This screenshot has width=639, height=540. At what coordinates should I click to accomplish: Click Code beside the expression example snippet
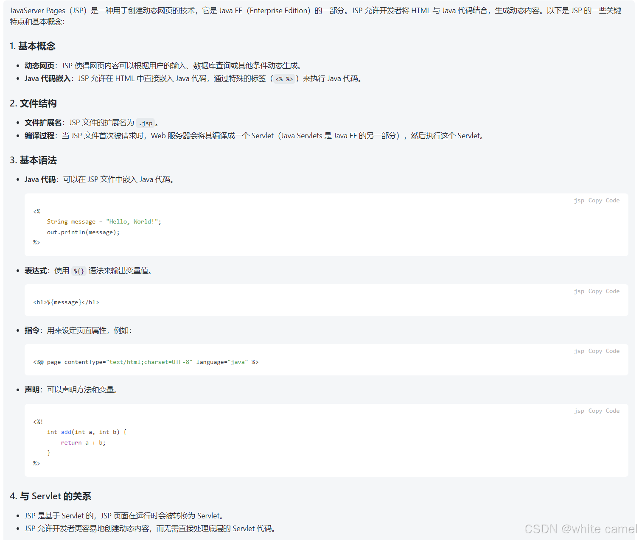(612, 291)
